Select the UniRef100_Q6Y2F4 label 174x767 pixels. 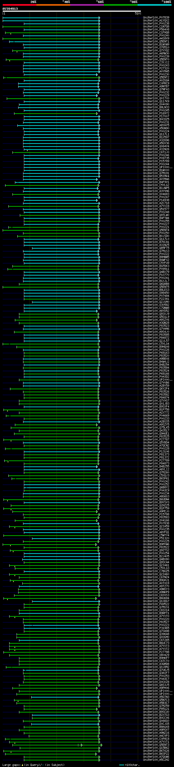[156, 389]
